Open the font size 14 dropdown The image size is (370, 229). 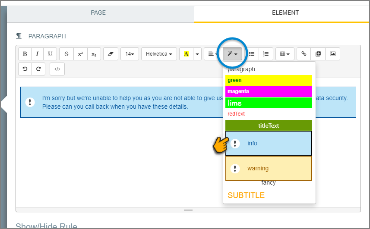pyautogui.click(x=130, y=54)
